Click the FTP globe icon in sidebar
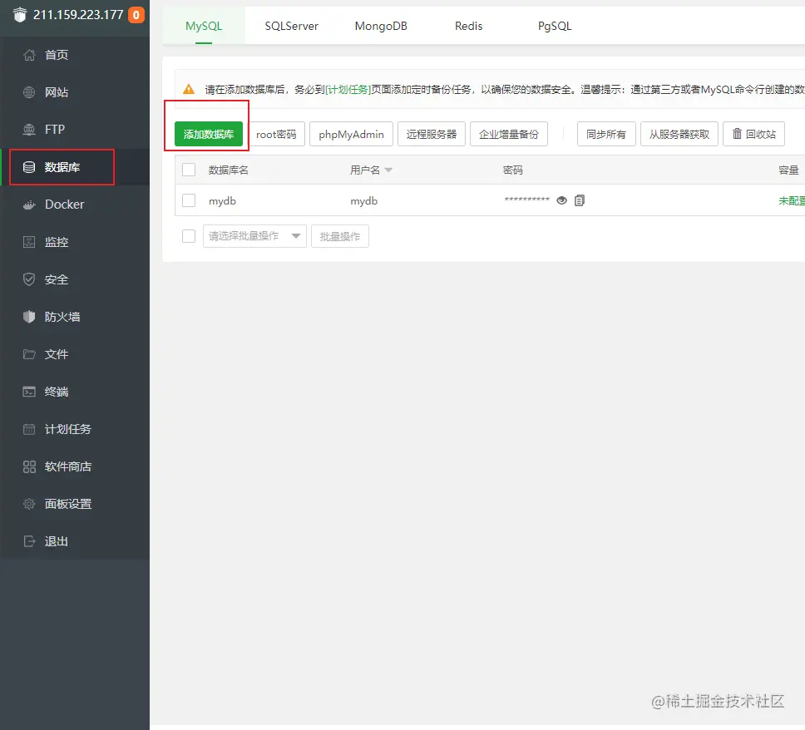Screen dimensions: 805x730 click(29, 130)
